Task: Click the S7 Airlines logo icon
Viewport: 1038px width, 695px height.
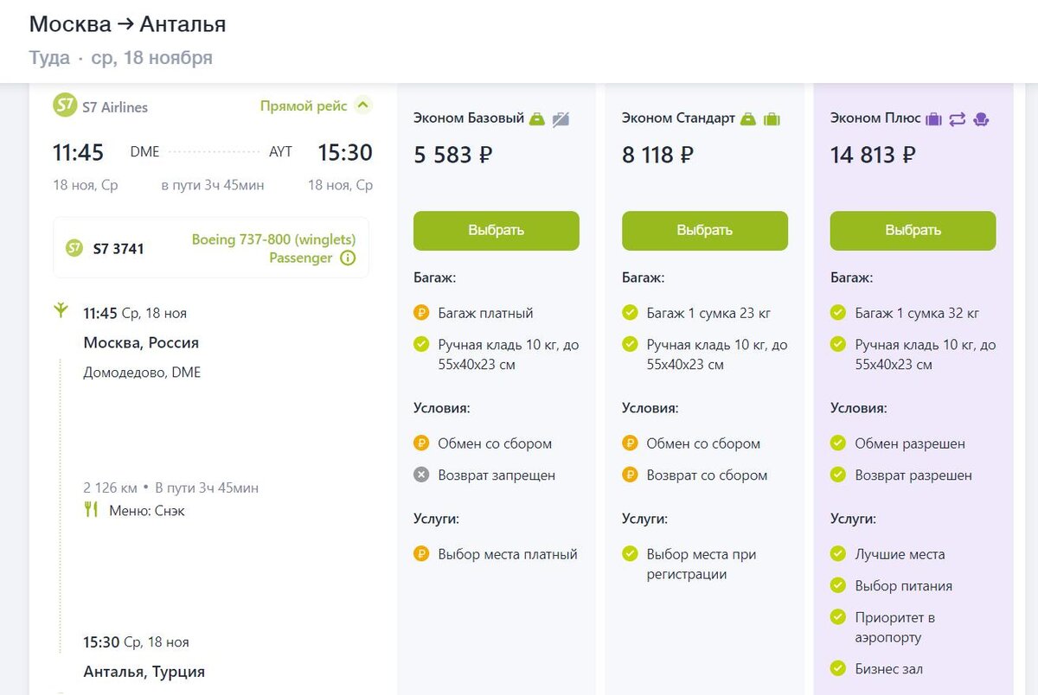Action: click(x=65, y=105)
